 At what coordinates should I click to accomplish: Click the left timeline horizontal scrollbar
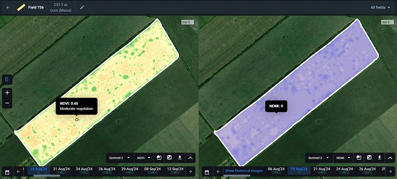click(47, 176)
